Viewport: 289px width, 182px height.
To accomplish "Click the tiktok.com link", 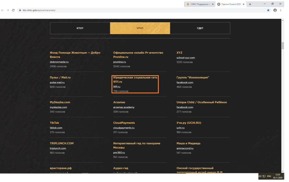I will click(56, 128).
